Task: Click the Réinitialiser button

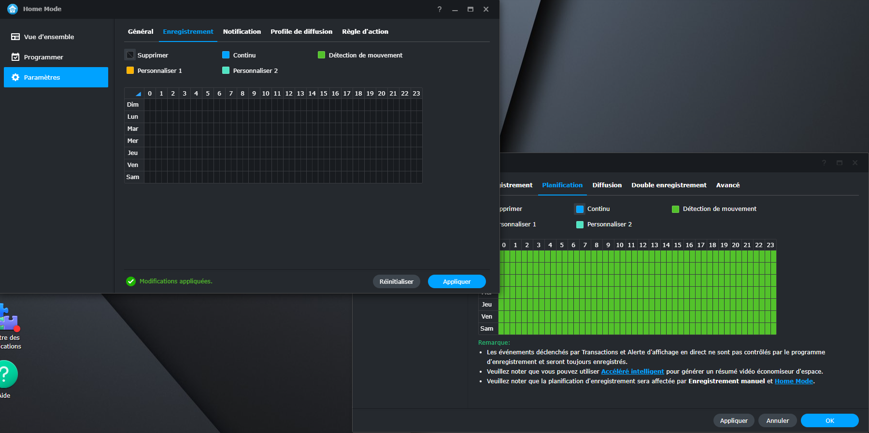Action: 396,281
